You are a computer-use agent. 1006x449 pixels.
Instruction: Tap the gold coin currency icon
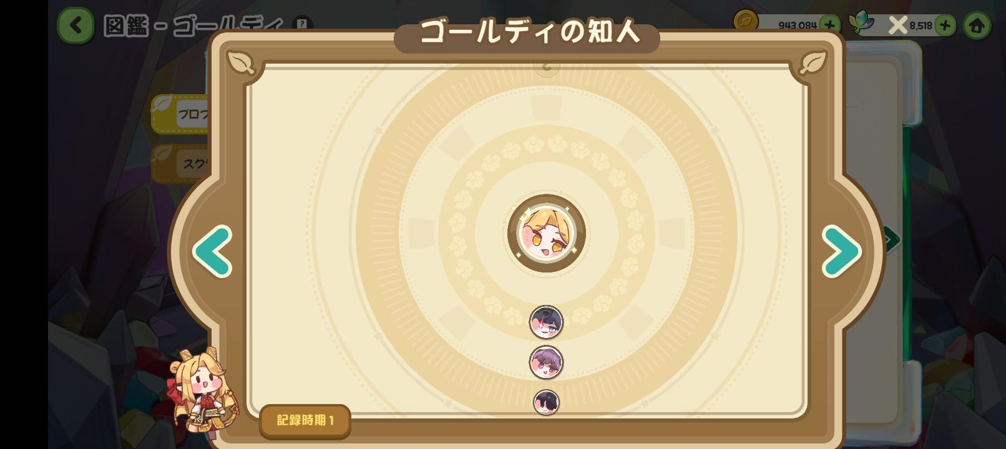pos(745,22)
